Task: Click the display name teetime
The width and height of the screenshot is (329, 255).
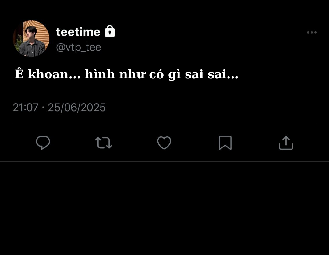Action: (x=78, y=32)
